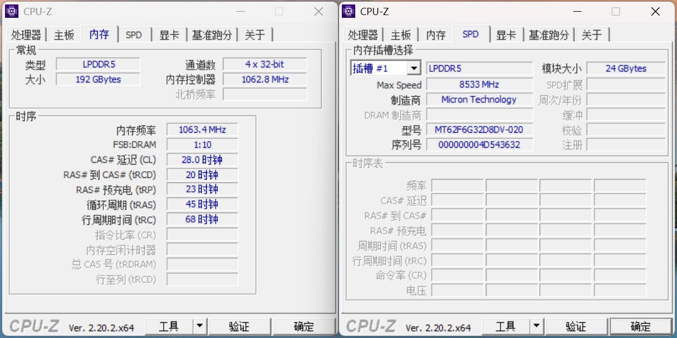Open 基准跑分 tab in the window showing 内存

212,35
